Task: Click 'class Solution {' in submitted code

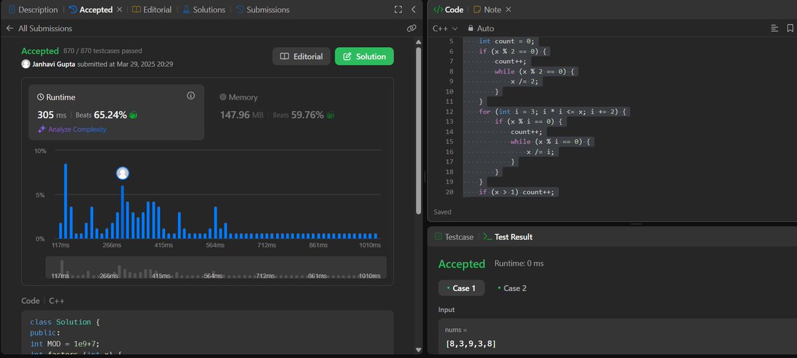Action: pos(64,322)
